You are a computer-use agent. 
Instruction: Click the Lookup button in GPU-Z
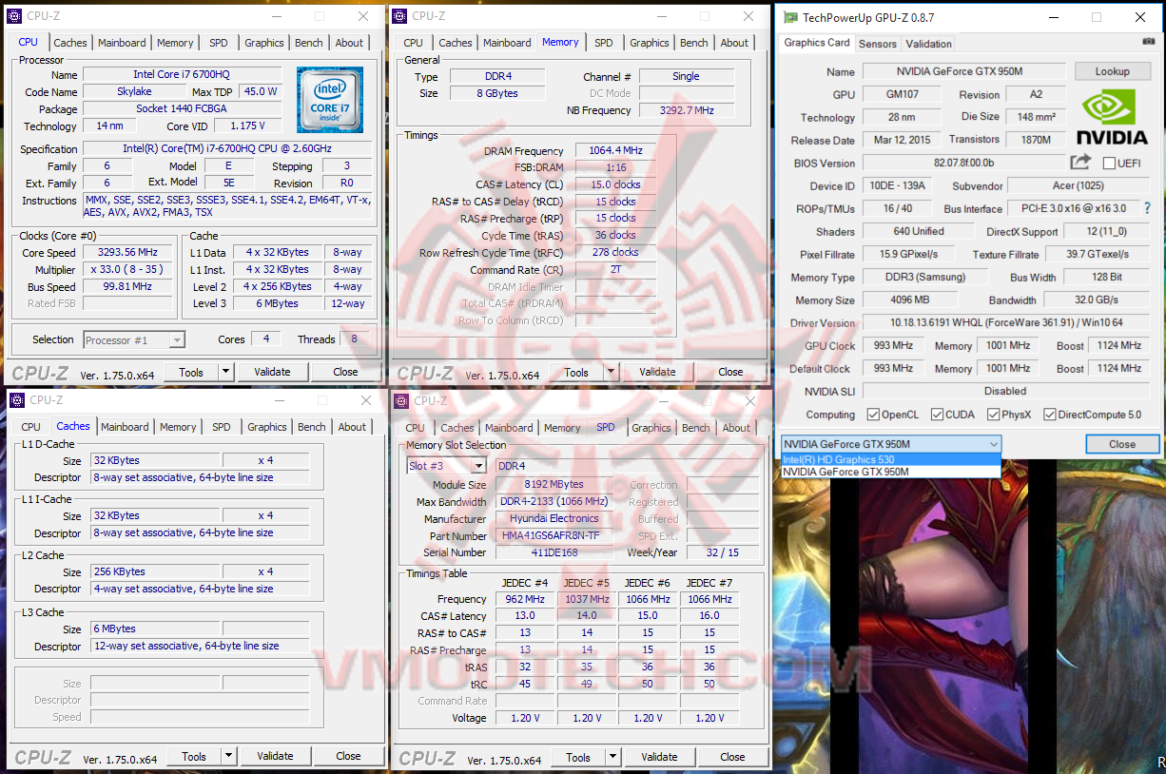(1112, 71)
